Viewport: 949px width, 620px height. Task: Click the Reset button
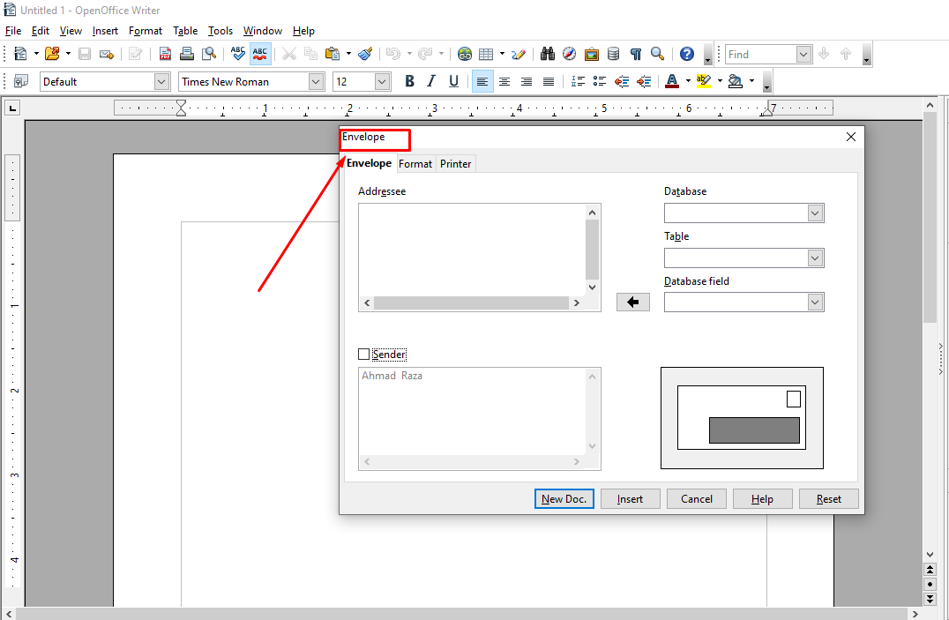click(x=828, y=499)
